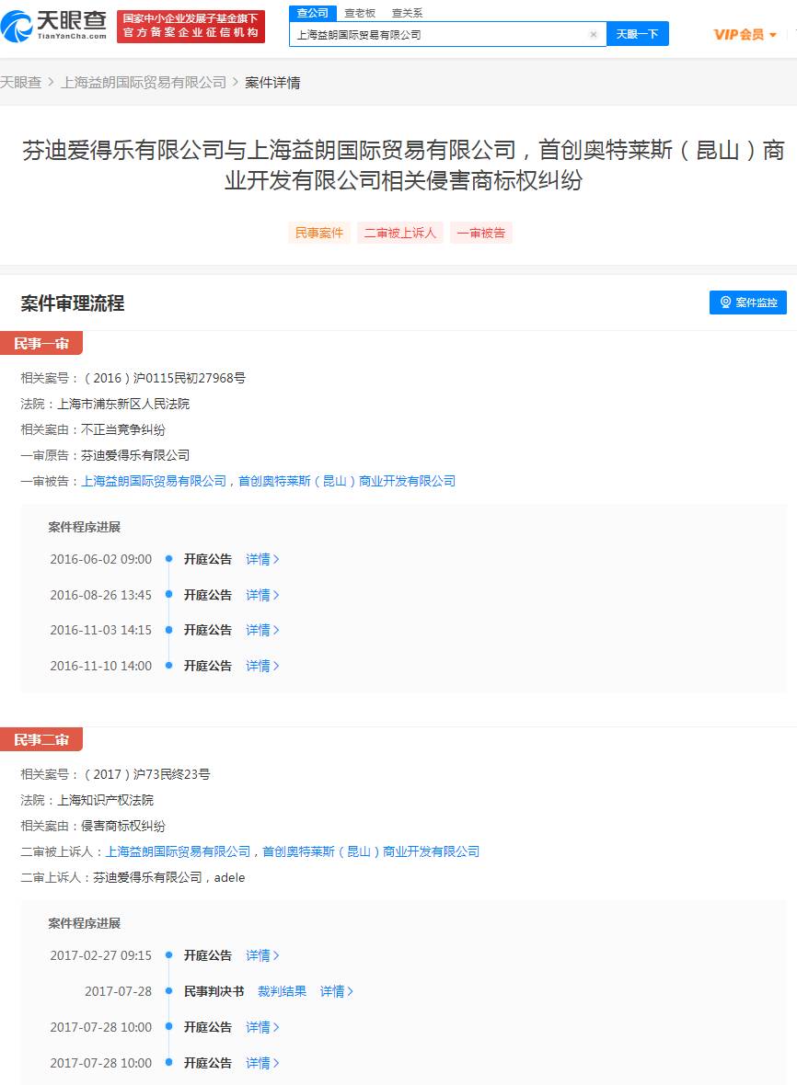797x1085 pixels.
Task: Open 裁判结果 for the 民事判决书
Action: [282, 991]
